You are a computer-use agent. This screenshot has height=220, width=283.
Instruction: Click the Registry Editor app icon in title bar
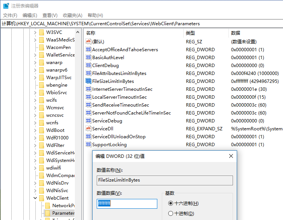coord(6,6)
